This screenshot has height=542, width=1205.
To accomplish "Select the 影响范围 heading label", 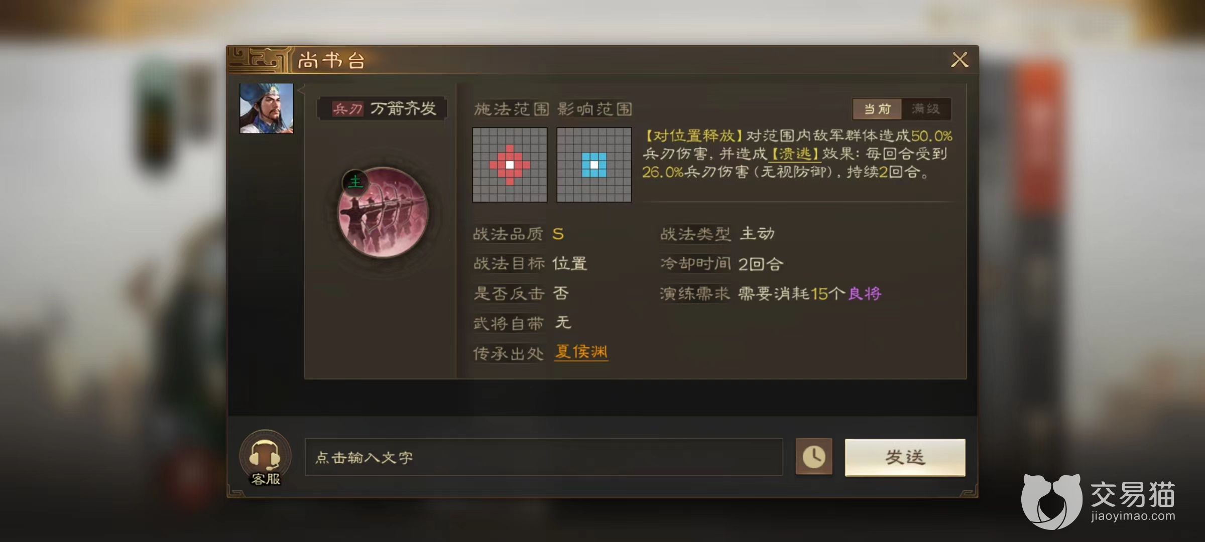I will click(595, 109).
